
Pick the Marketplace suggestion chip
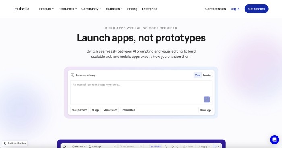pos(110,110)
